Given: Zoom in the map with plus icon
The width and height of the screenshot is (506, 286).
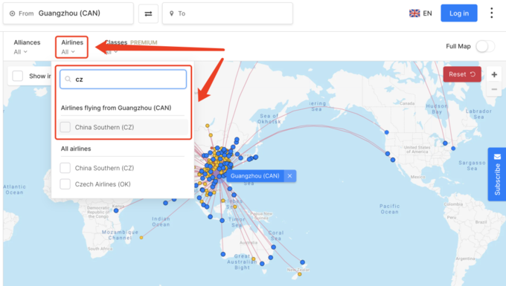Looking at the screenshot, I should 494,75.
